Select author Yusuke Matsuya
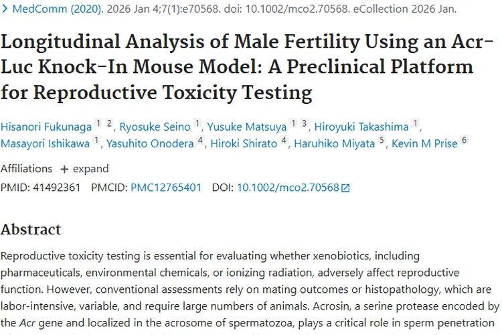This screenshot has width=502, height=335. pyautogui.click(x=246, y=126)
